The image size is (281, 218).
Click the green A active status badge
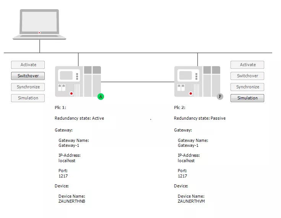point(101,97)
